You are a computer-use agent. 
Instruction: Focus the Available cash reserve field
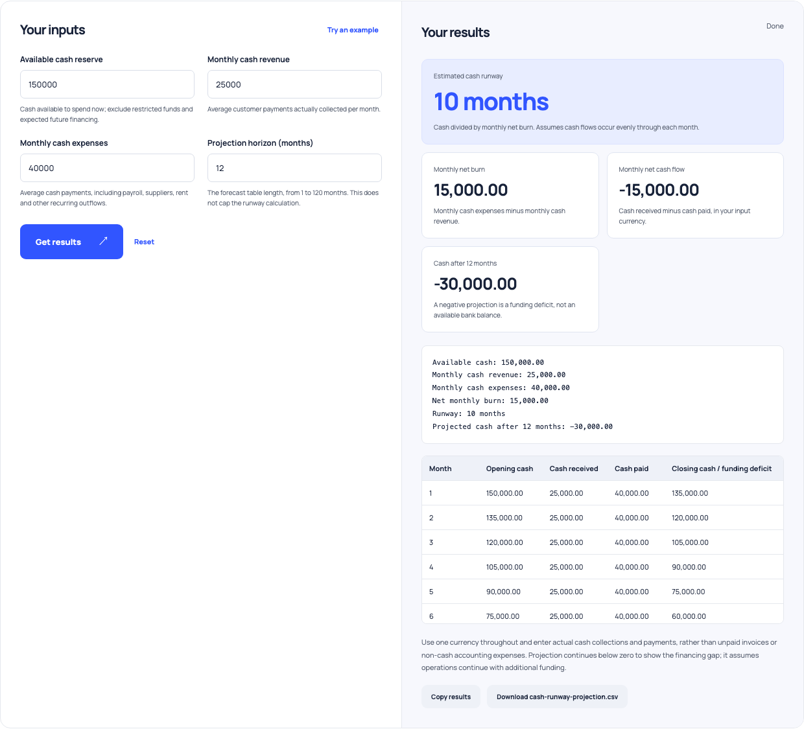pos(107,84)
